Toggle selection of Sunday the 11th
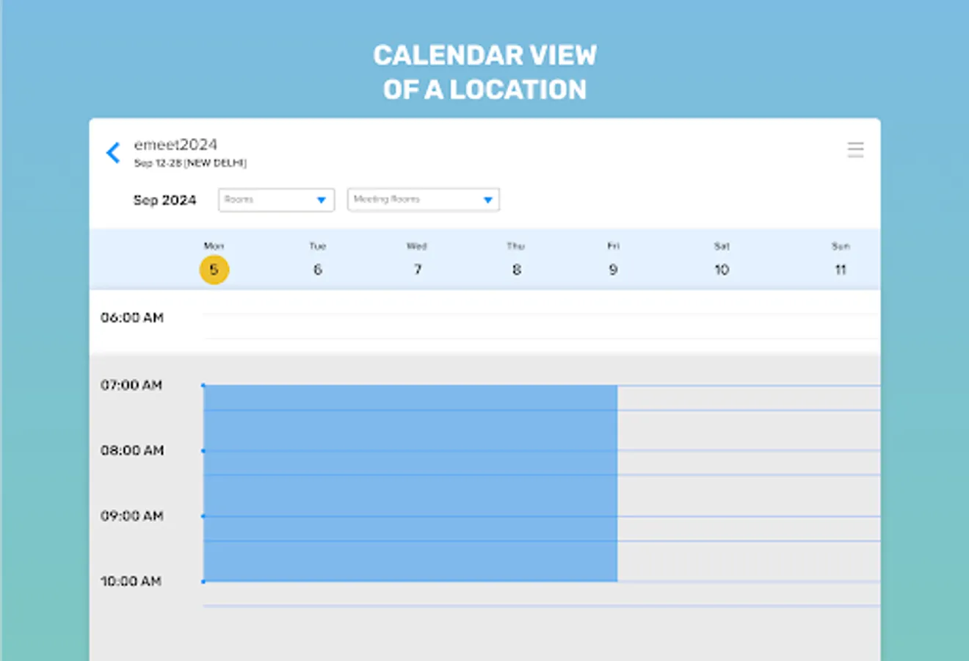969x661 pixels. (841, 270)
